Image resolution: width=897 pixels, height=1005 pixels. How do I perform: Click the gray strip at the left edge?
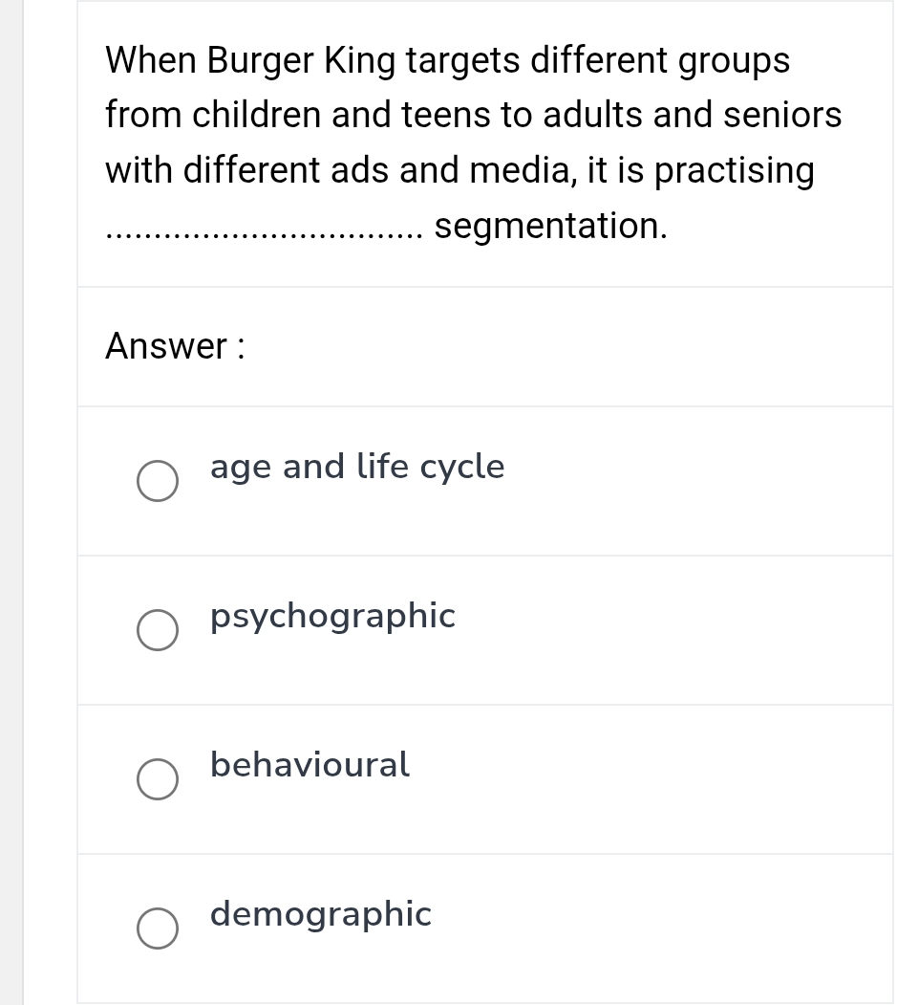[x=11, y=502]
